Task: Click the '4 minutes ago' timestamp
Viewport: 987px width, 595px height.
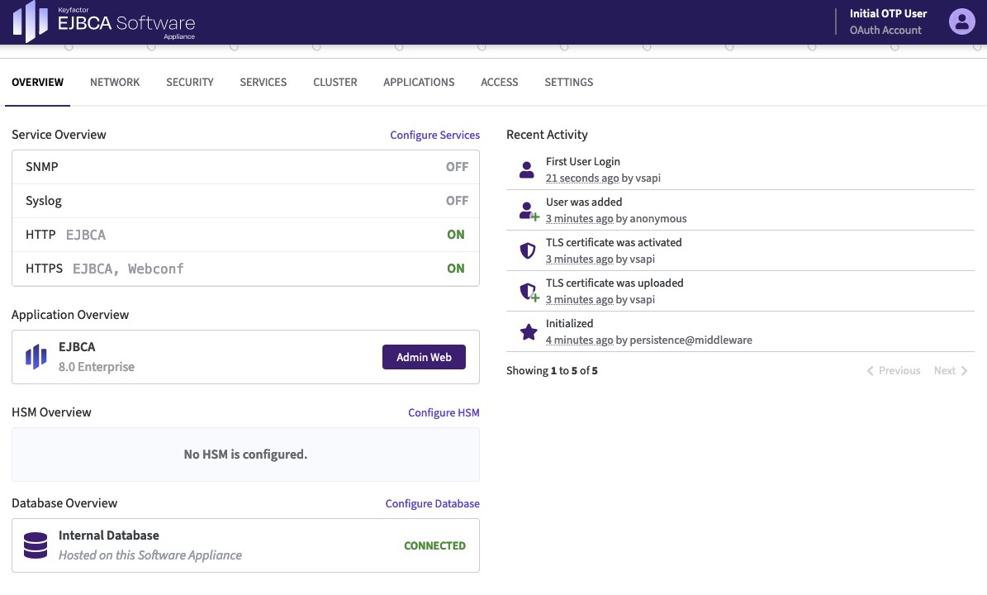Action: coord(579,340)
